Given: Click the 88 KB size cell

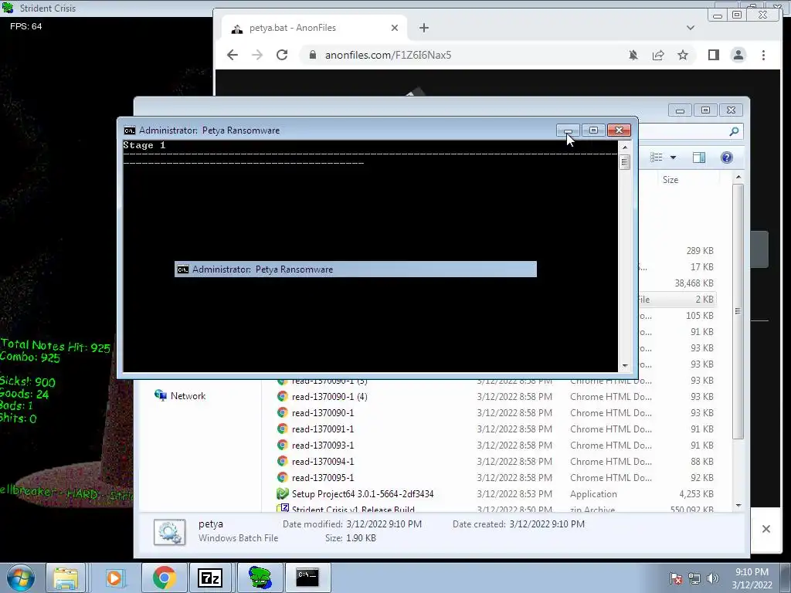Looking at the screenshot, I should 701,461.
